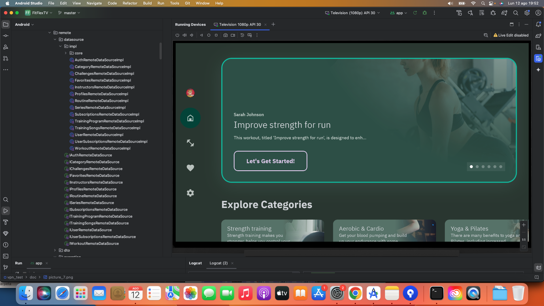Open the master branch dropdown
The width and height of the screenshot is (544, 306).
click(69, 13)
